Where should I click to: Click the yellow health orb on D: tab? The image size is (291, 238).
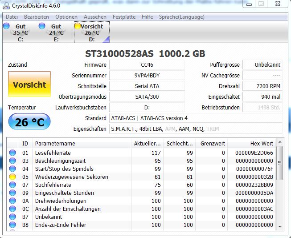tap(78, 26)
